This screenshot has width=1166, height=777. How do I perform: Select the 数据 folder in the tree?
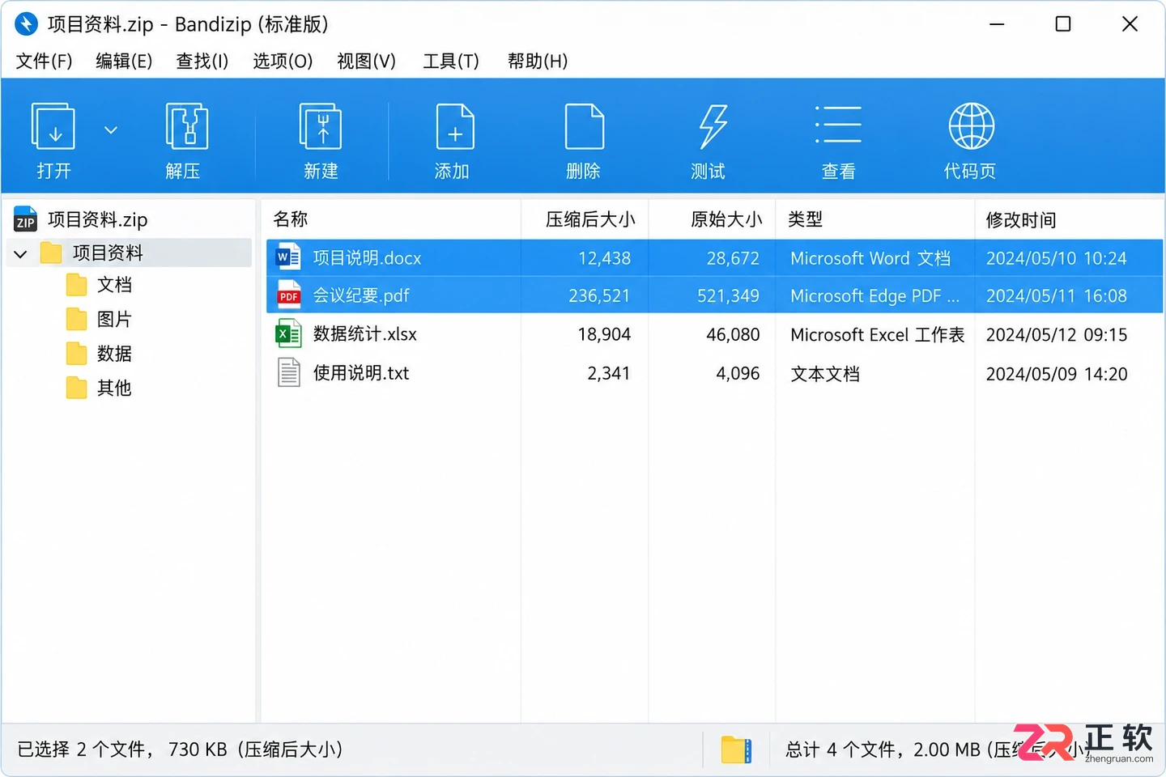click(114, 354)
